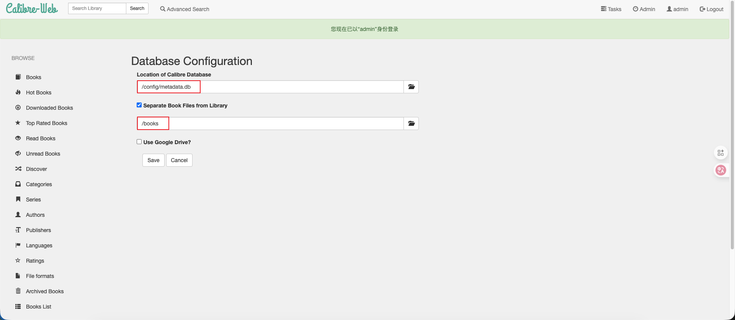735x320 pixels.
Task: Open the Tasks menu item
Action: pos(611,9)
